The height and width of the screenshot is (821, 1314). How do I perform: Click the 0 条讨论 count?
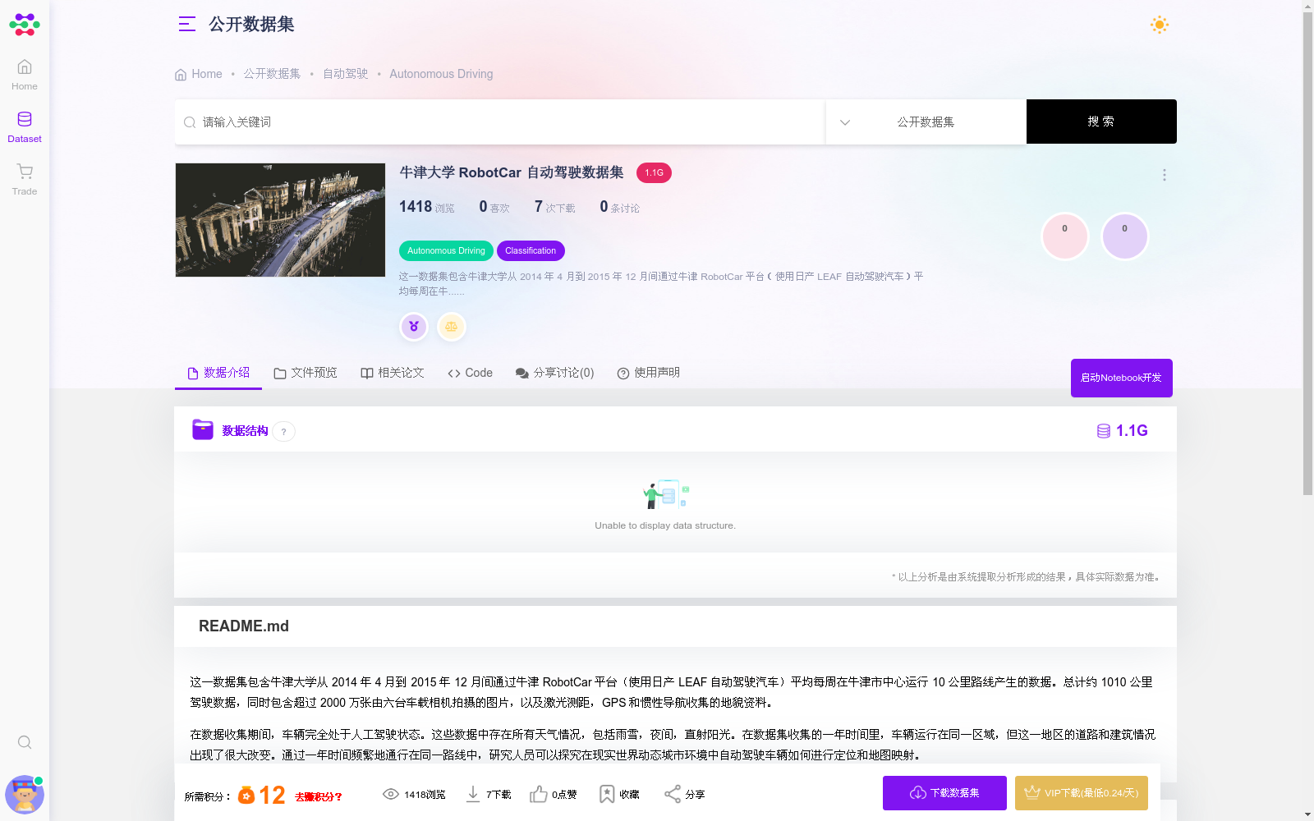click(x=619, y=207)
